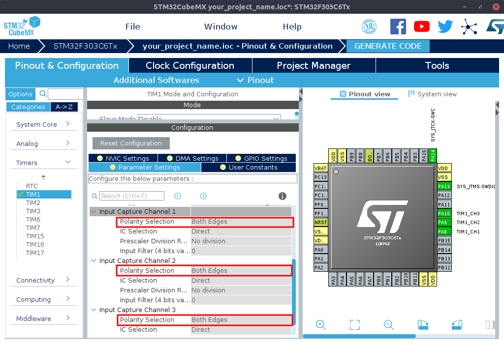This screenshot has width=504, height=344.
Task: Select TIM2 in the Timers list
Action: coord(33,202)
